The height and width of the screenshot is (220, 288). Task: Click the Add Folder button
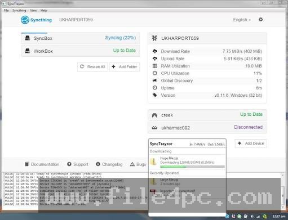click(125, 66)
